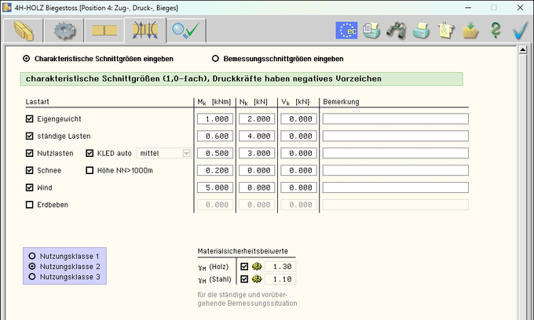Open the magnifier checkmark results tab
The height and width of the screenshot is (320, 534).
coord(188,31)
